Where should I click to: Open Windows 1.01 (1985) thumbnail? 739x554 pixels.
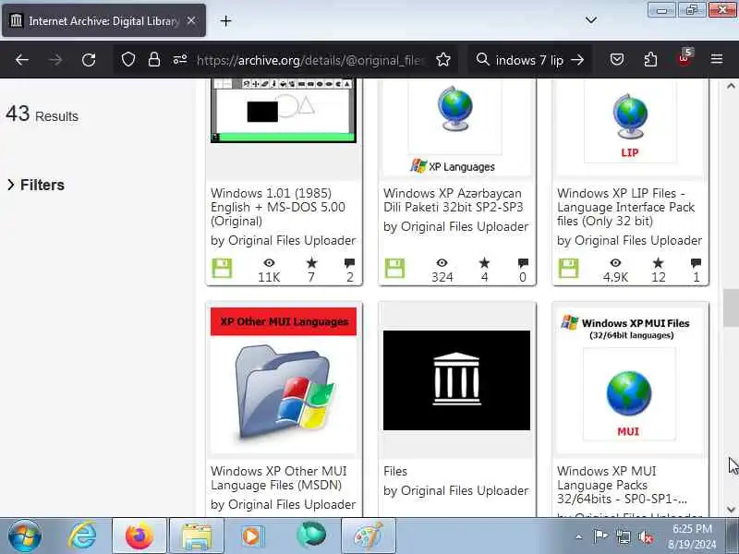pos(284,111)
